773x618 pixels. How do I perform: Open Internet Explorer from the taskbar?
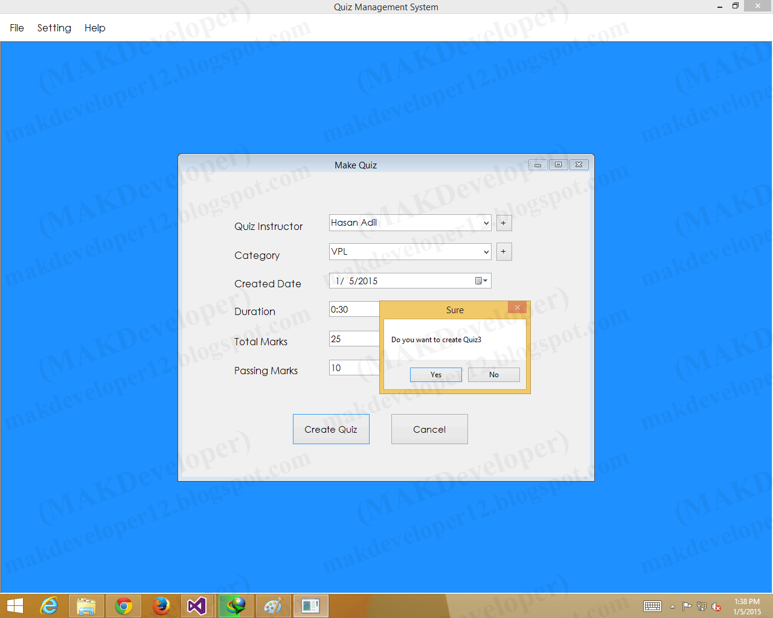(50, 605)
